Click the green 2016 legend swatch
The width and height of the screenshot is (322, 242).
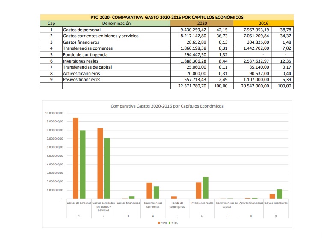170,223
